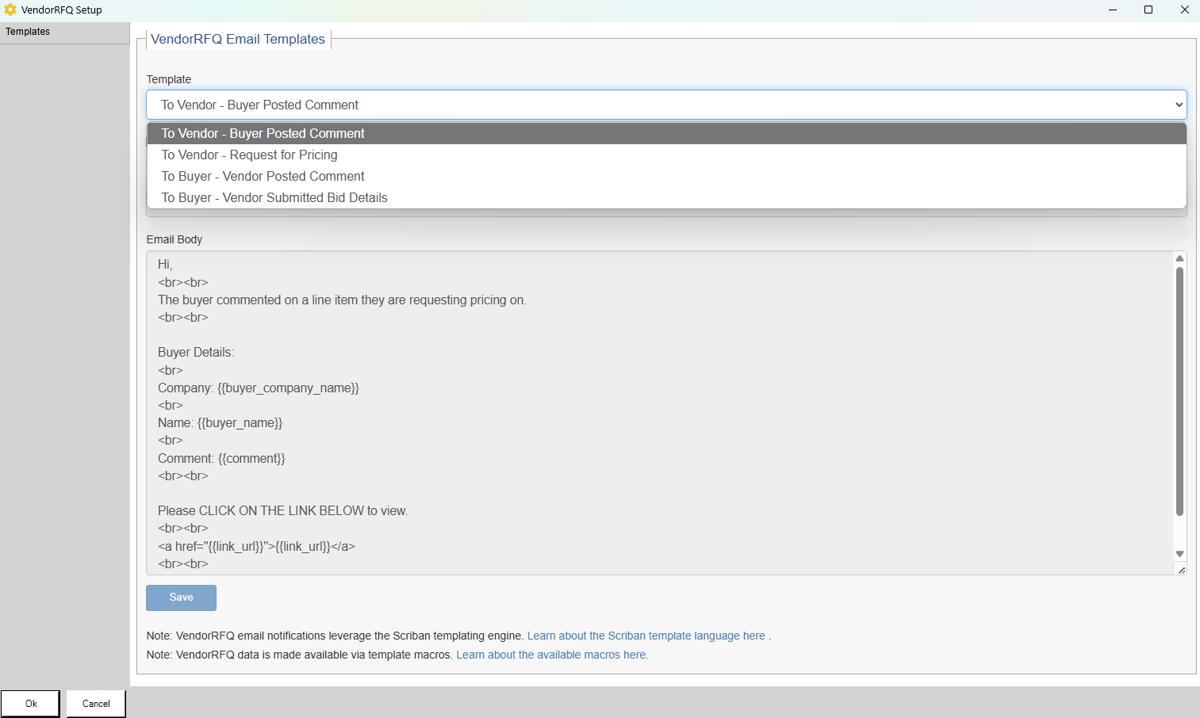This screenshot has height=718, width=1200.
Task: Collapse the Template dropdown using its chevron
Action: point(1179,105)
